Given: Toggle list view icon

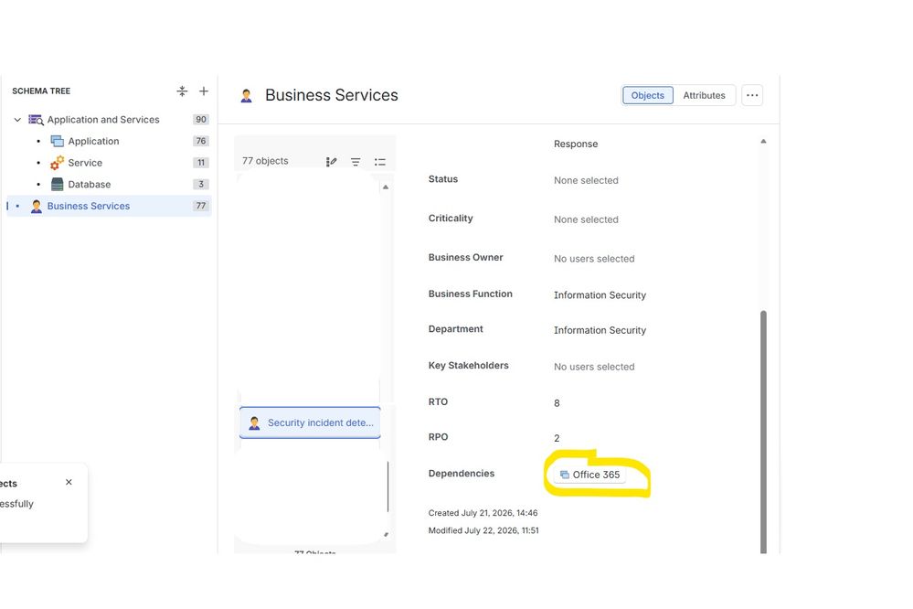Looking at the screenshot, I should [379, 162].
